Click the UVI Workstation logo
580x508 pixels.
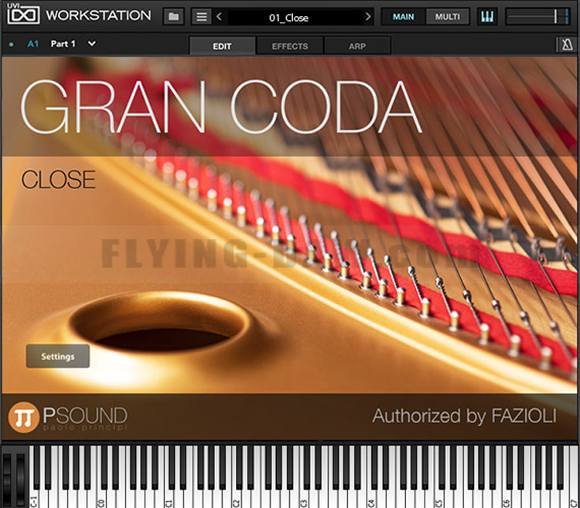tap(79, 15)
